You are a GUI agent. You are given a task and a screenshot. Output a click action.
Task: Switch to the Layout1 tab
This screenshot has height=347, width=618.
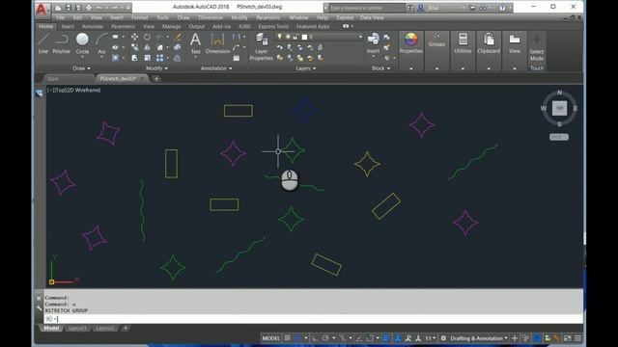pyautogui.click(x=77, y=328)
